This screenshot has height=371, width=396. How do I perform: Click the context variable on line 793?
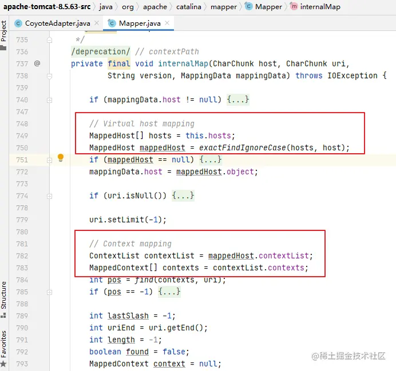tap(169, 364)
